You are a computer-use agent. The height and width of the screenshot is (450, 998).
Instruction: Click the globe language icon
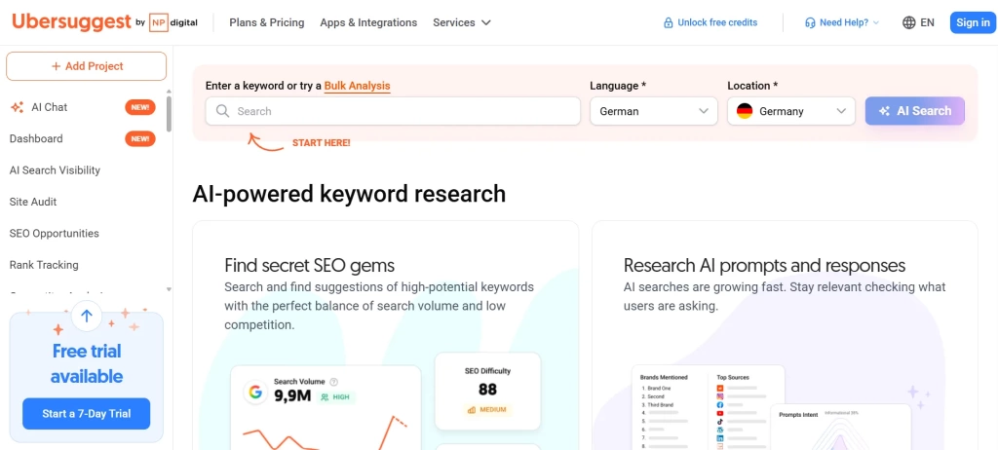909,23
